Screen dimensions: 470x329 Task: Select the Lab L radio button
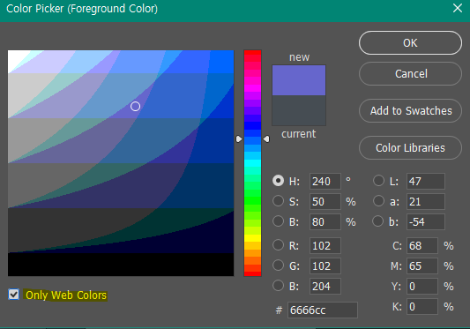pos(378,181)
